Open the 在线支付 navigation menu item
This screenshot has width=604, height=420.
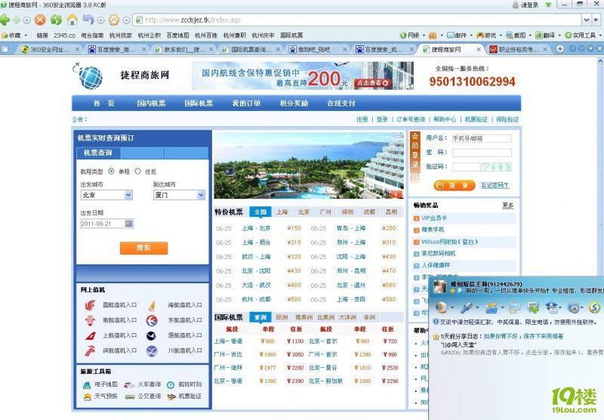coord(341,103)
